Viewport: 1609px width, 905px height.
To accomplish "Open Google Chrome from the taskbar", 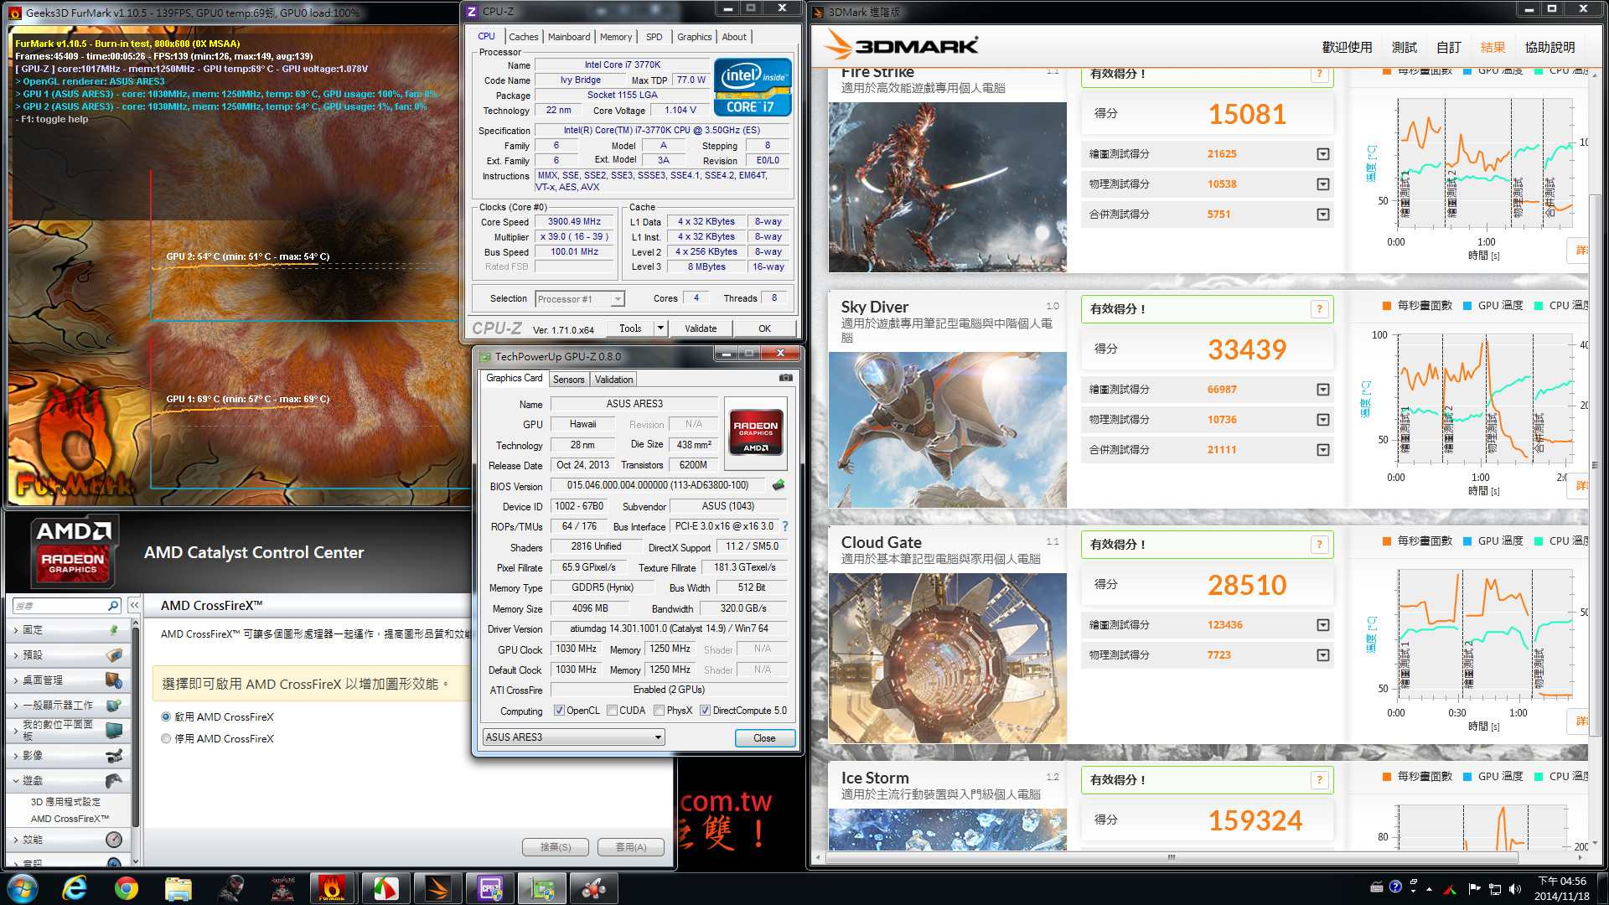I will click(x=127, y=888).
